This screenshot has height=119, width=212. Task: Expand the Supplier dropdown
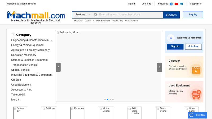(x=196, y=4)
